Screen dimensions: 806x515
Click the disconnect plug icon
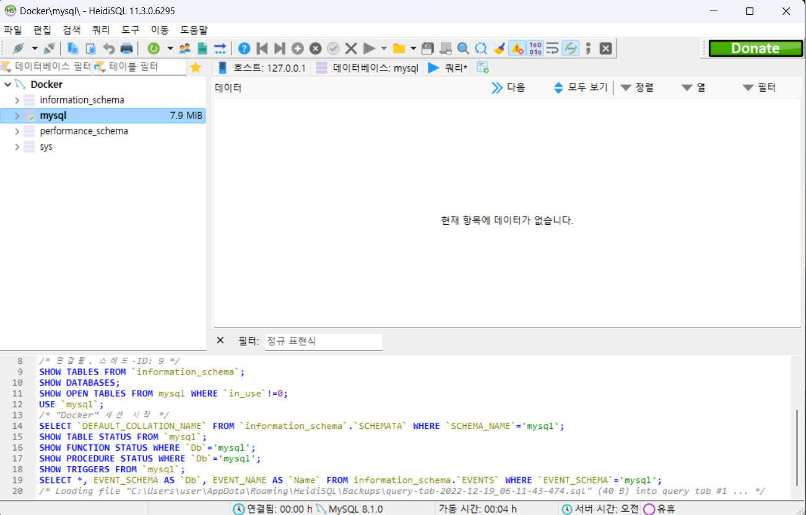49,48
